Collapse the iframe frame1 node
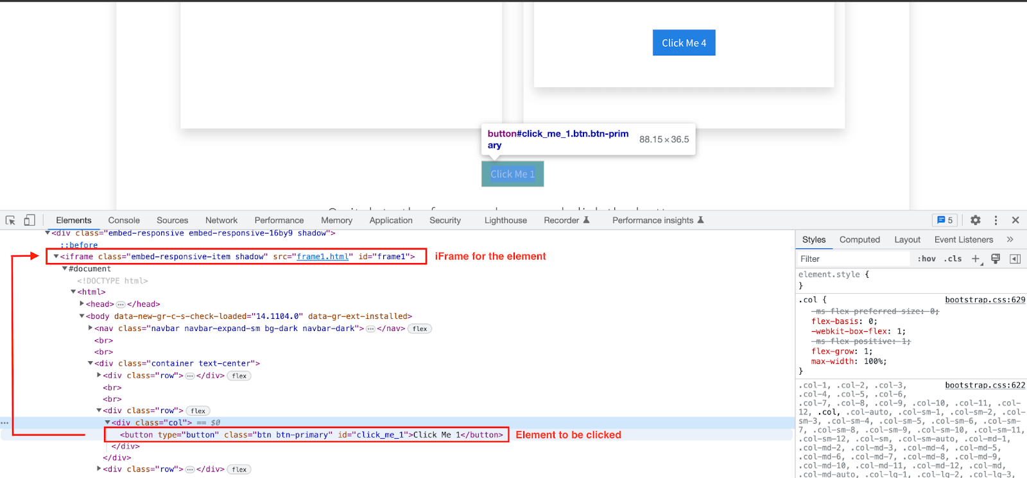This screenshot has height=478, width=1027. click(56, 257)
